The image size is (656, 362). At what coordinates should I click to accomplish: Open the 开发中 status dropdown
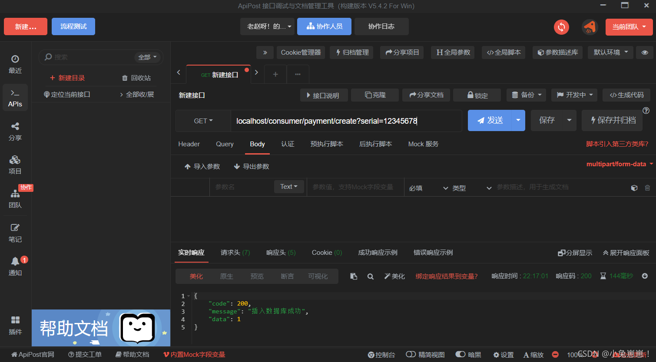point(574,95)
